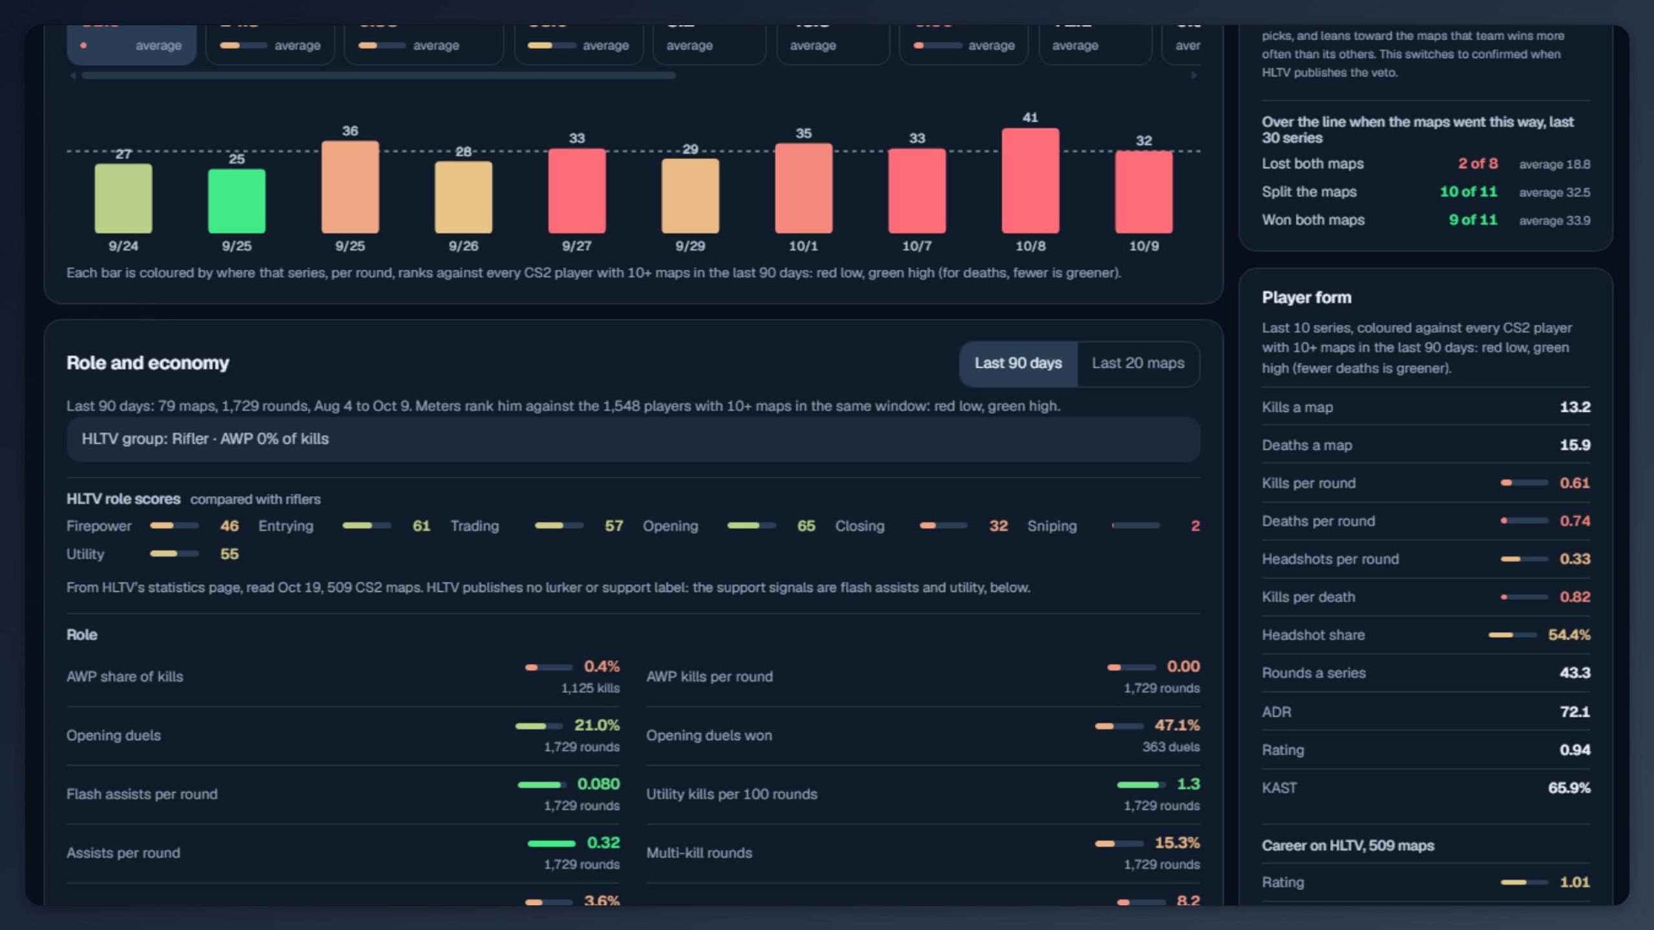The height and width of the screenshot is (930, 1654).
Task: Click the 'Multi-kill rounds' value 15.3%
Action: (1177, 843)
